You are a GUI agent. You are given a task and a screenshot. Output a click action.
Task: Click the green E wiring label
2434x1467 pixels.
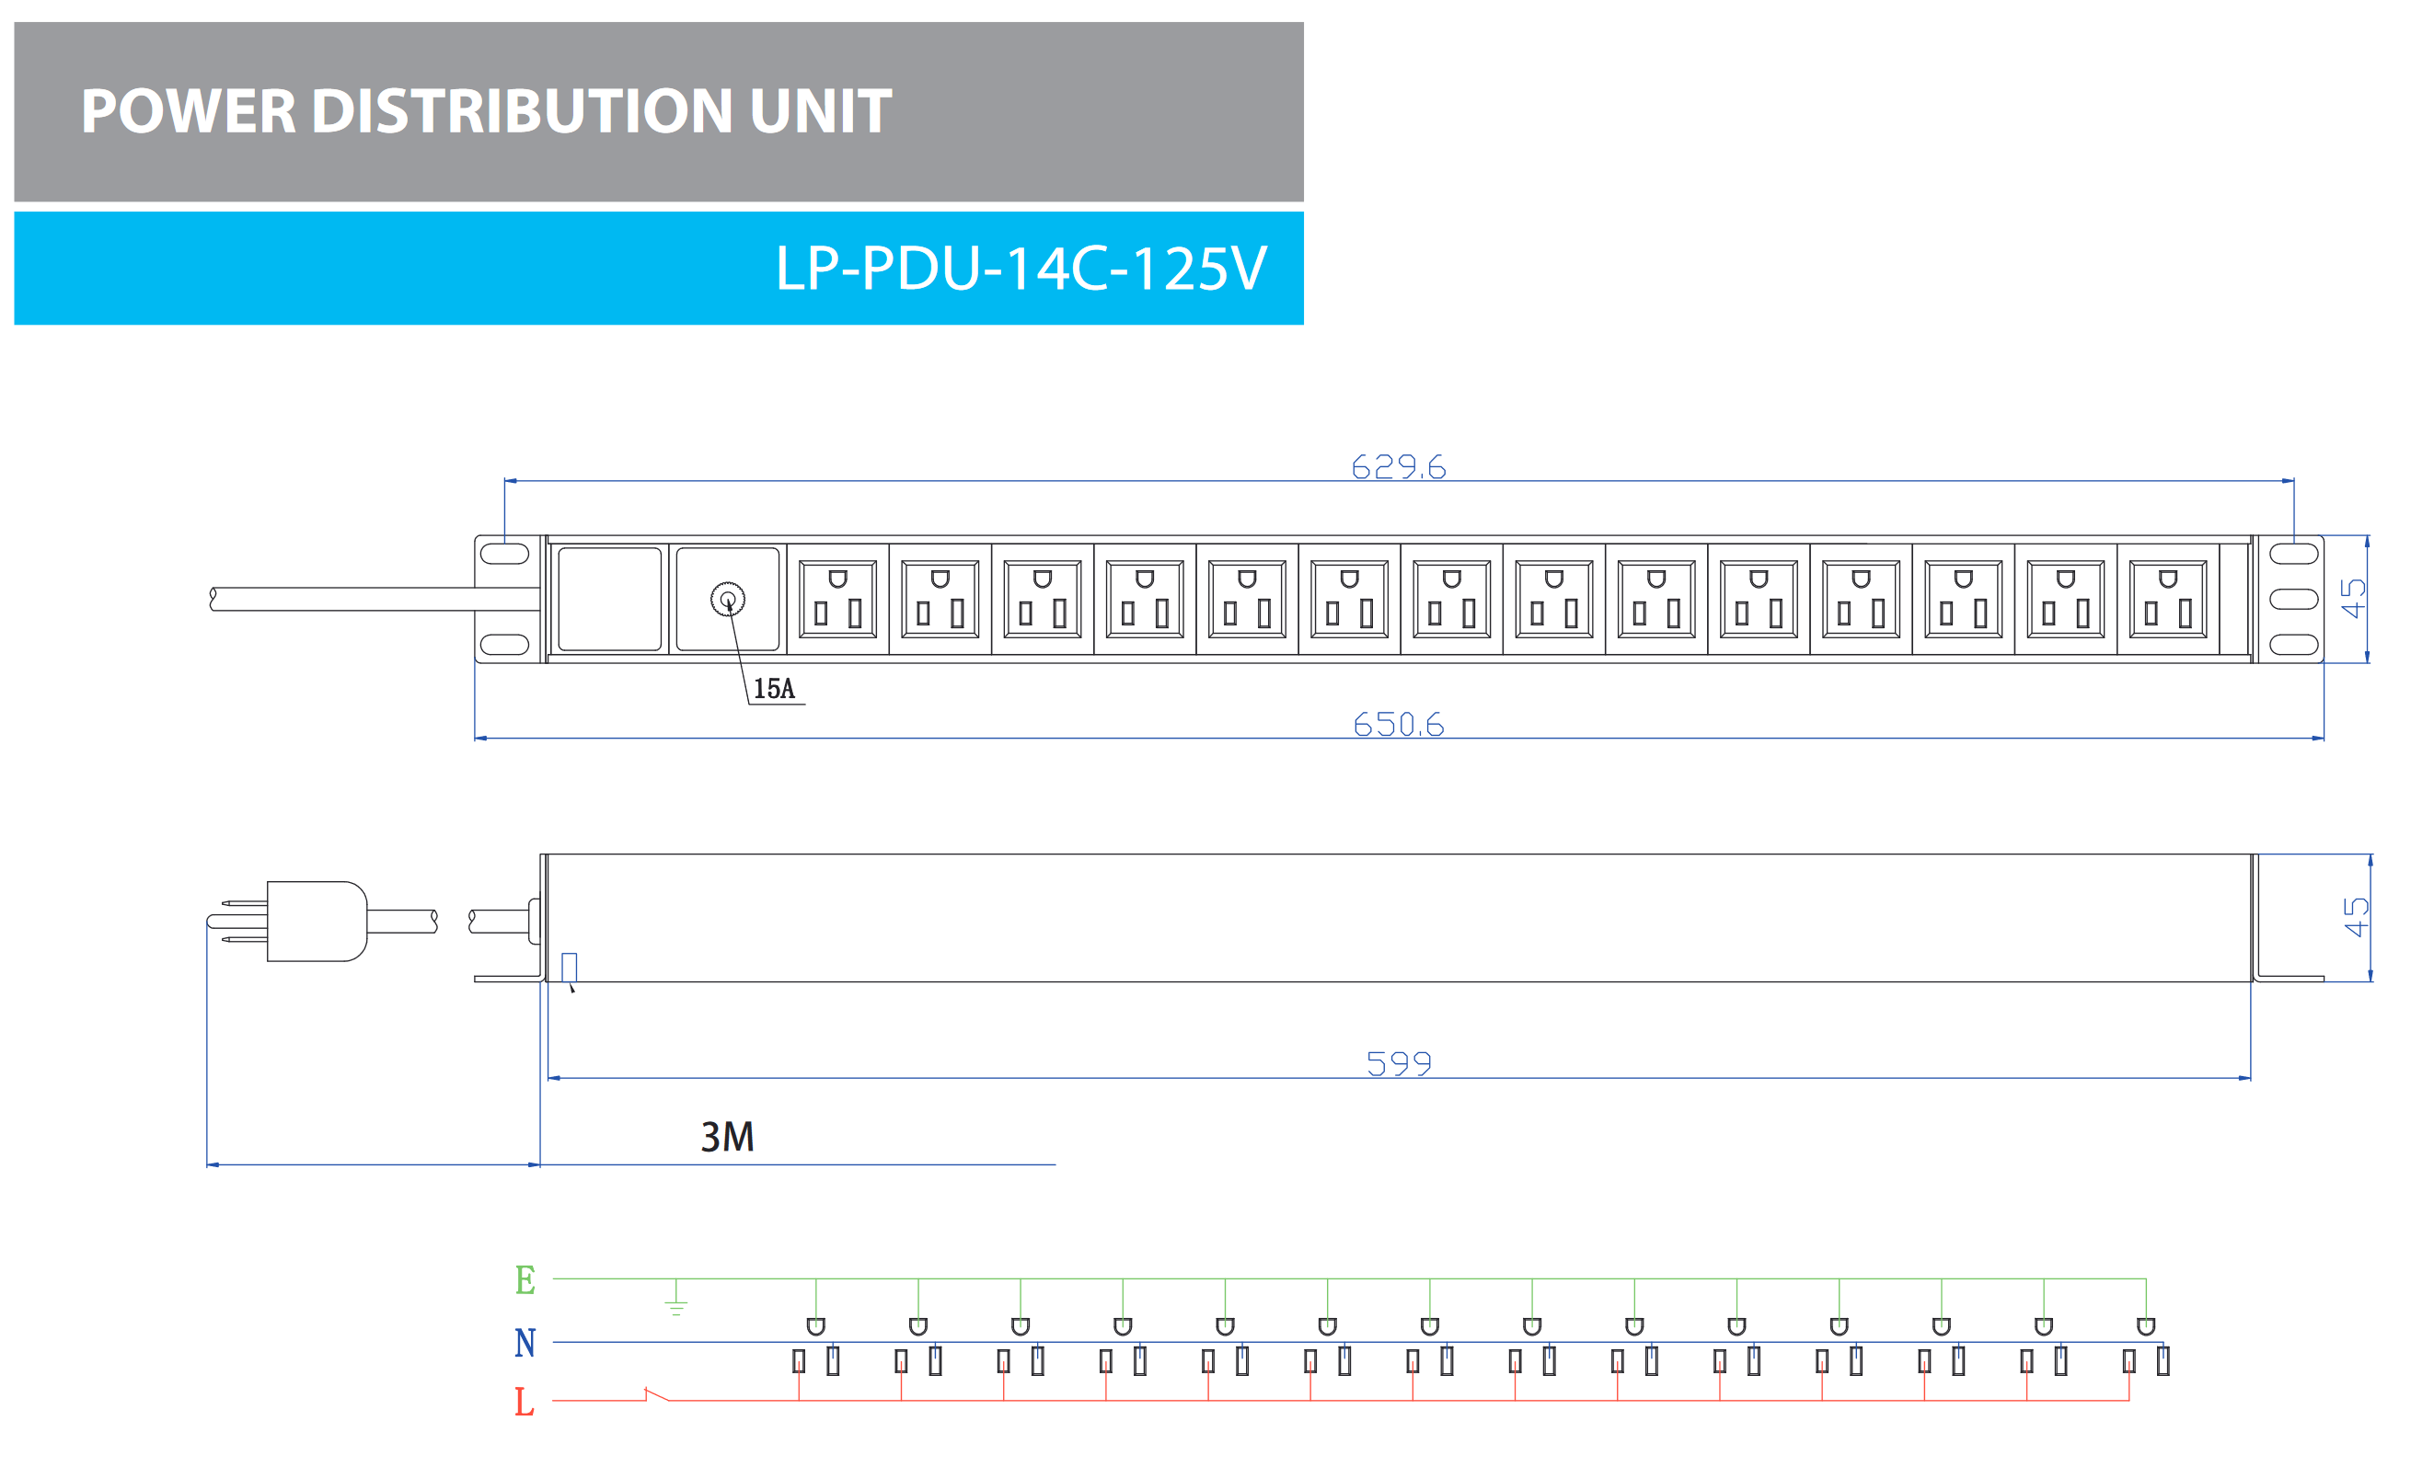[525, 1280]
